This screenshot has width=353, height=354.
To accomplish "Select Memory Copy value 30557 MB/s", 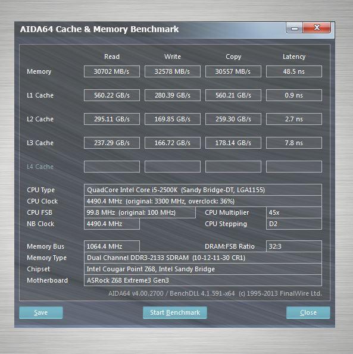I will click(x=233, y=71).
